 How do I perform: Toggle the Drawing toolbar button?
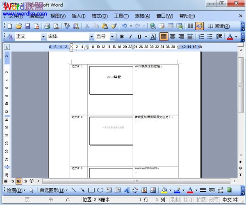point(199,26)
